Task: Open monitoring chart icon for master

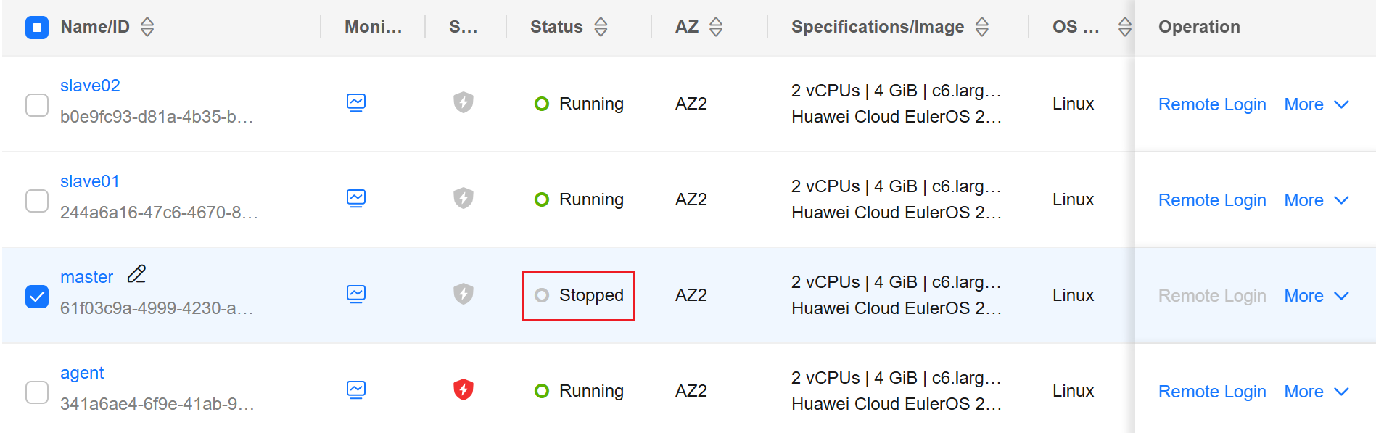Action: (x=356, y=294)
